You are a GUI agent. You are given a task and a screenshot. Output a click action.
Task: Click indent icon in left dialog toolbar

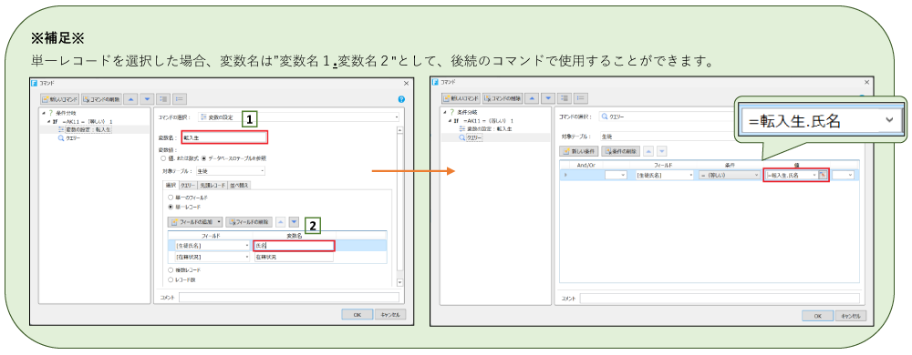163,99
